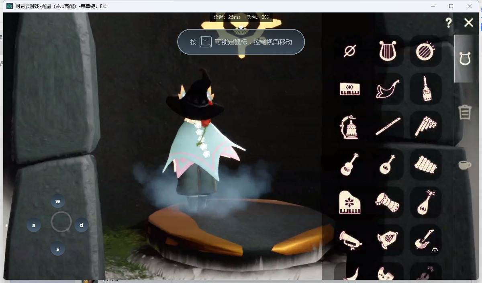Minimize the cloud gaming window

433,6
